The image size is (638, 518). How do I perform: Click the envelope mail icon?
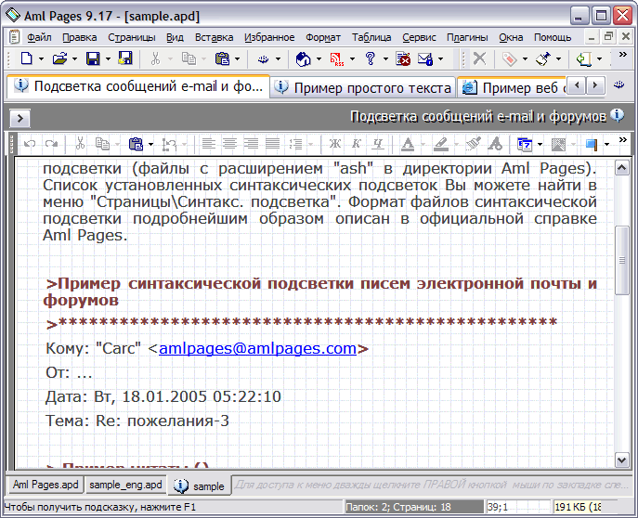pyautogui.click(x=425, y=58)
